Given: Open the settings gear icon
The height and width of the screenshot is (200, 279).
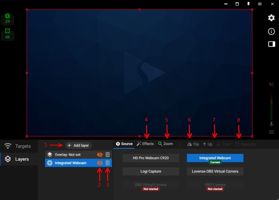Looking at the screenshot, I should click(x=271, y=18).
